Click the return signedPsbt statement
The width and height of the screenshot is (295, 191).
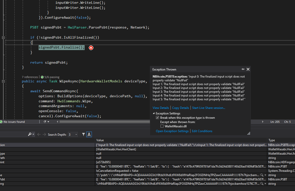pos(49,62)
